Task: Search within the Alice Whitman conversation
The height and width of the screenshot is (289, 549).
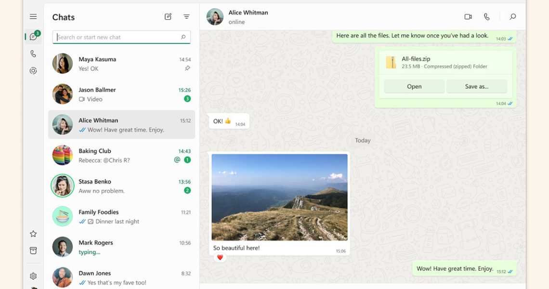Action: click(x=513, y=16)
